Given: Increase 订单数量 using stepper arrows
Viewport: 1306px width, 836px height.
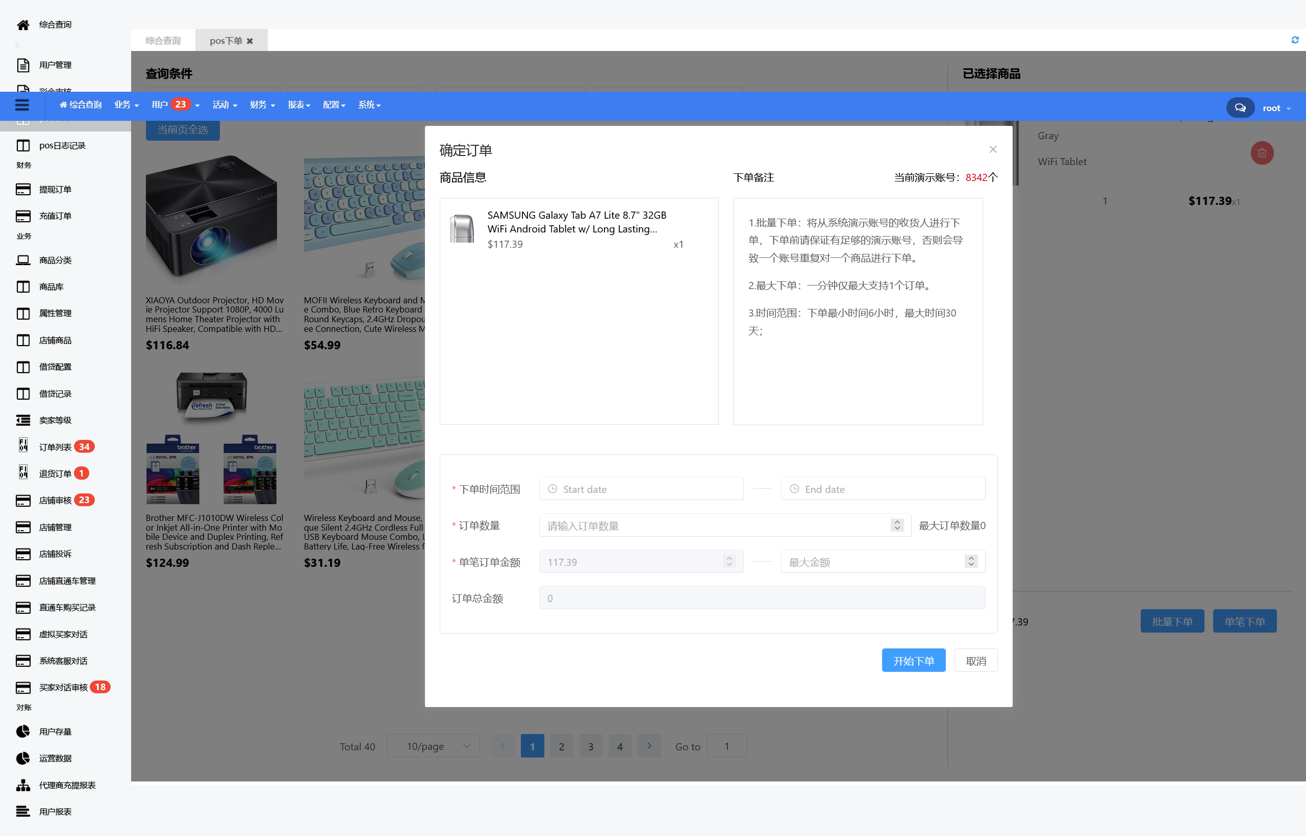Looking at the screenshot, I should click(897, 521).
